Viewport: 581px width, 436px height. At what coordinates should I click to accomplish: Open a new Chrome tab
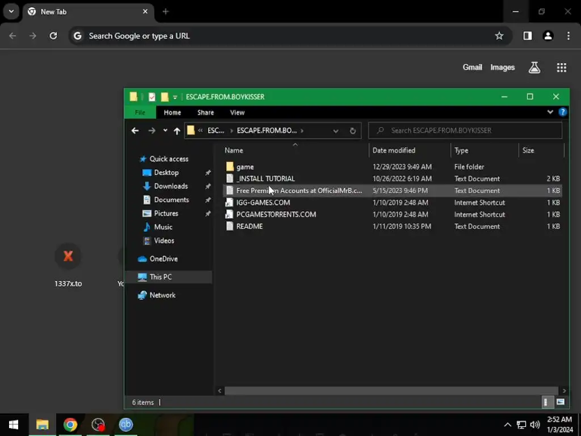[x=166, y=11]
